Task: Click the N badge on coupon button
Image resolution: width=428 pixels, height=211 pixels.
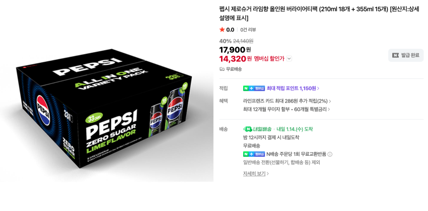Action: click(x=395, y=55)
